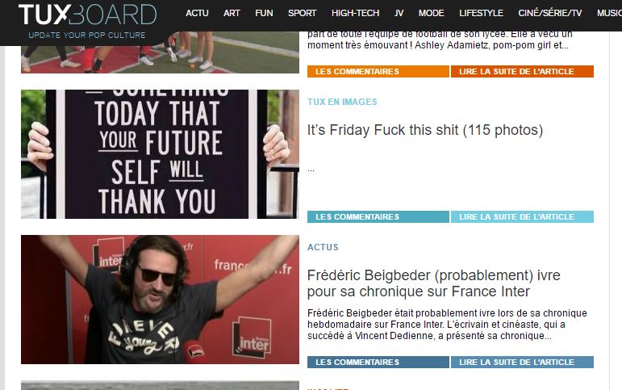This screenshot has height=390, width=622.
Task: Open the ART section
Action: pyautogui.click(x=232, y=13)
